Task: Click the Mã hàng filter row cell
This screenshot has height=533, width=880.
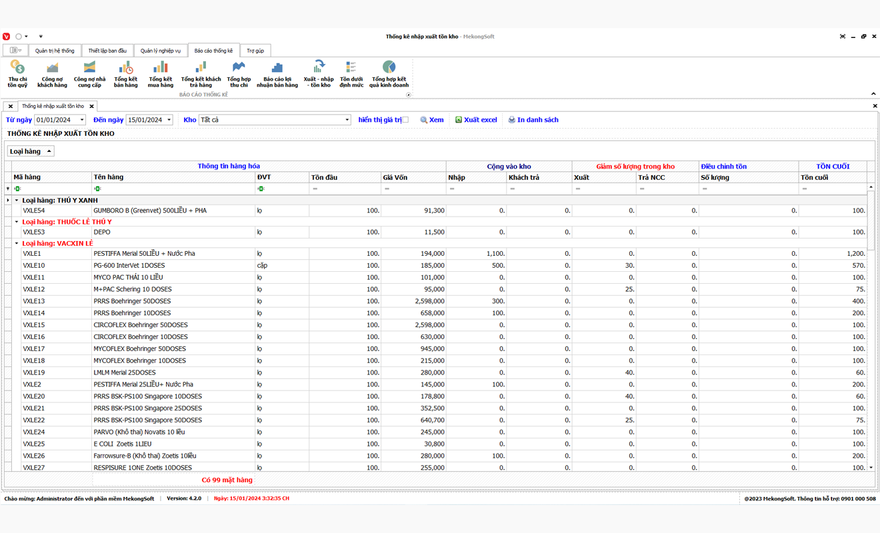Action: coord(51,189)
